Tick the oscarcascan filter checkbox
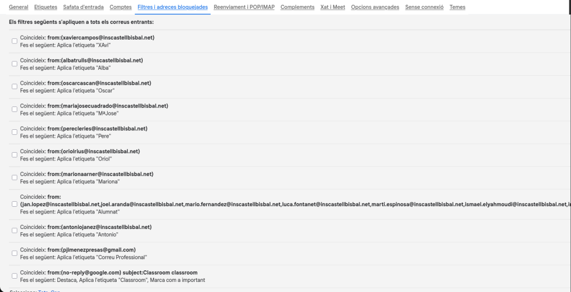 coord(14,87)
